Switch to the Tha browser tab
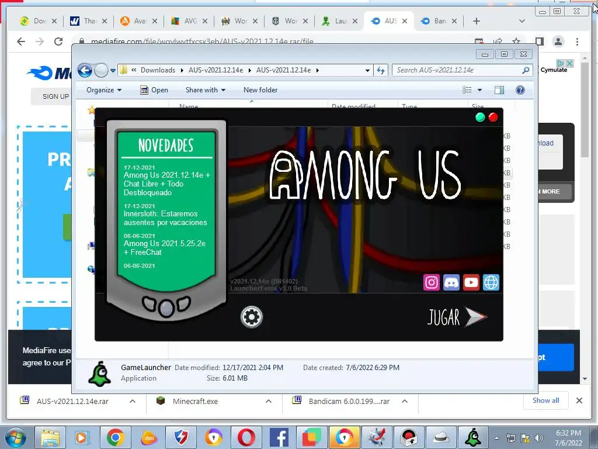The width and height of the screenshot is (598, 449). [88, 21]
